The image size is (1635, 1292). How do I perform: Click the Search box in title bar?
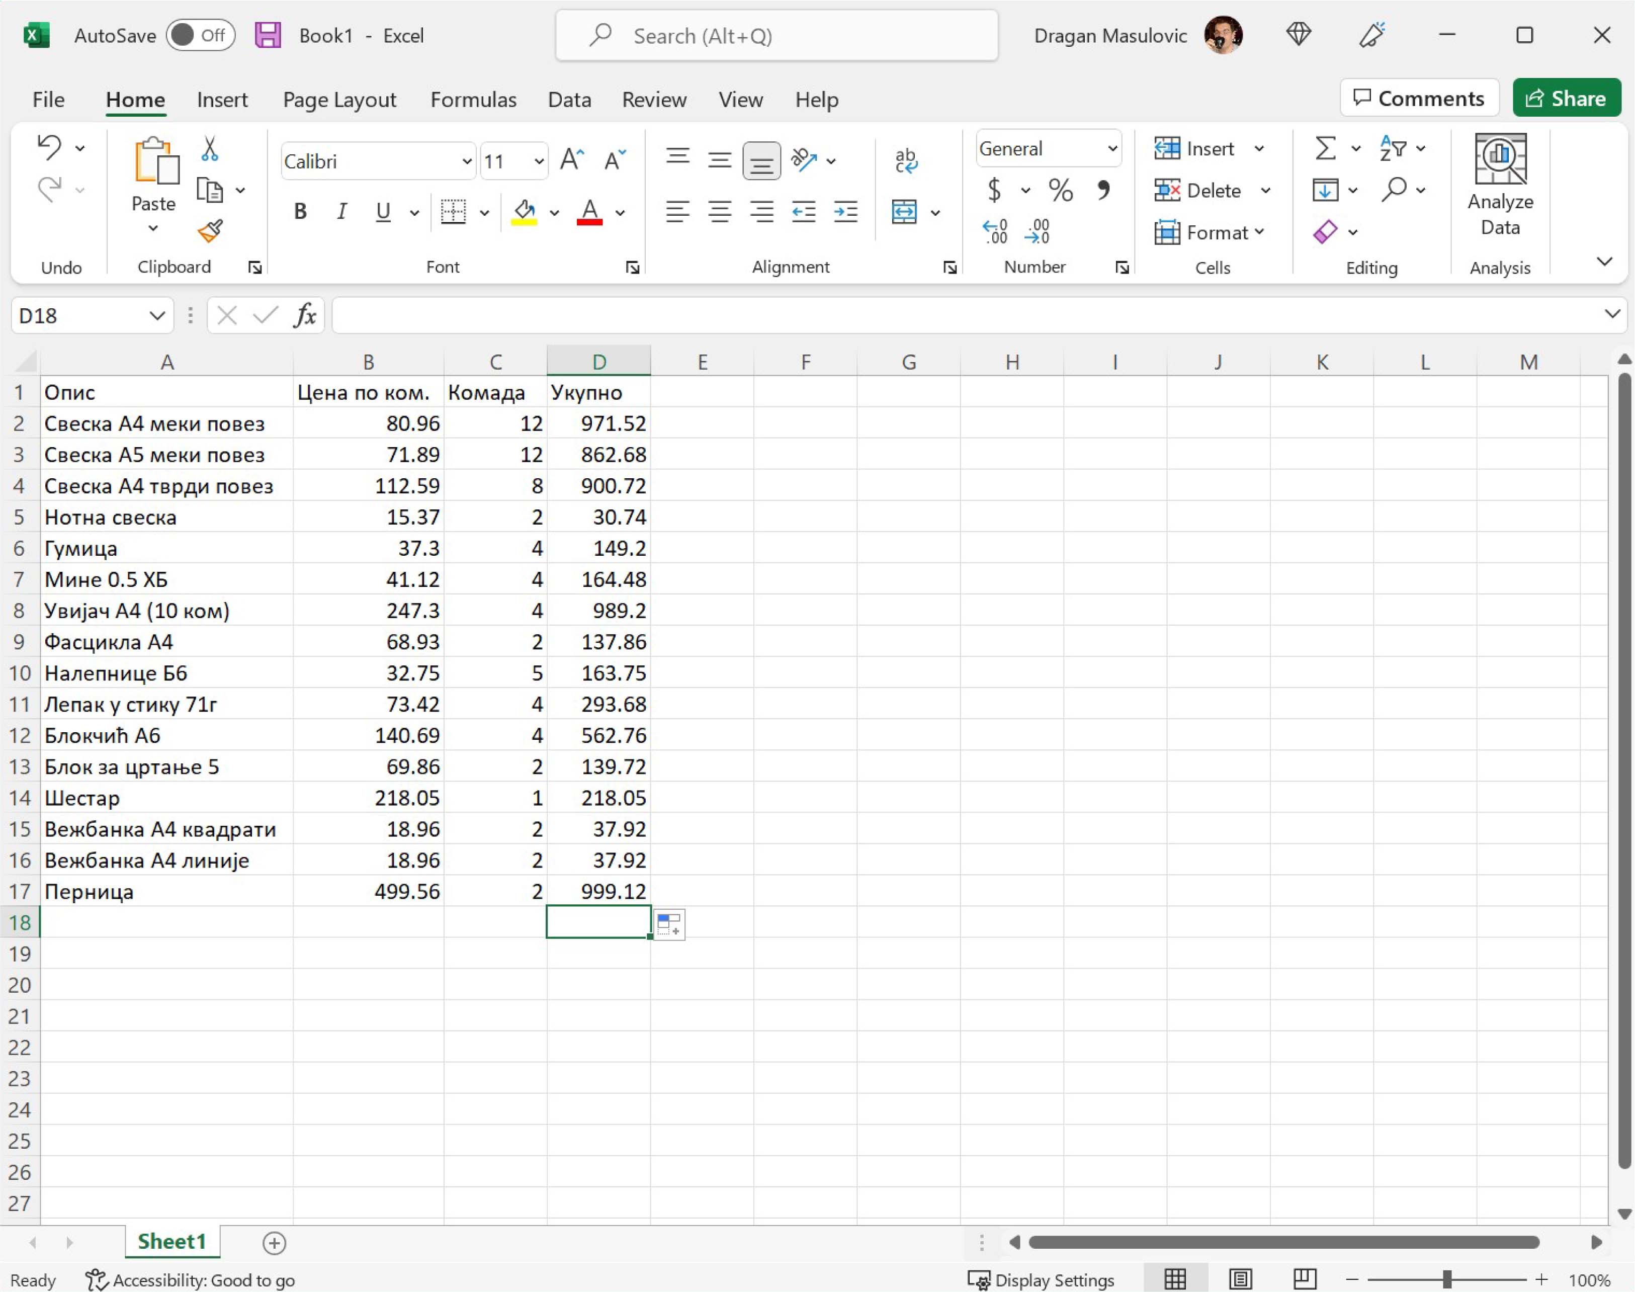776,36
